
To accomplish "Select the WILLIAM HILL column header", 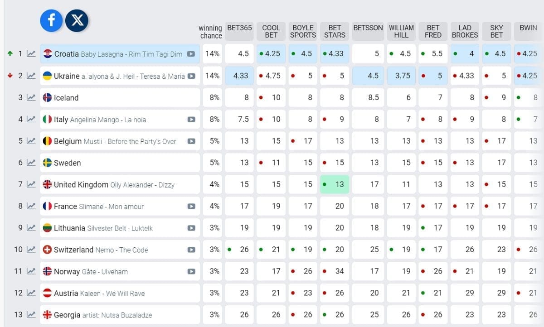I will (401, 31).
